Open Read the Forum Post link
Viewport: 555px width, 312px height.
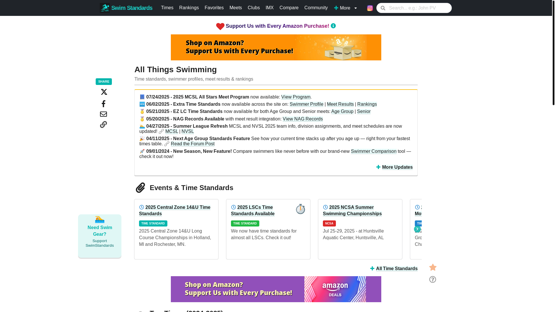pyautogui.click(x=193, y=144)
